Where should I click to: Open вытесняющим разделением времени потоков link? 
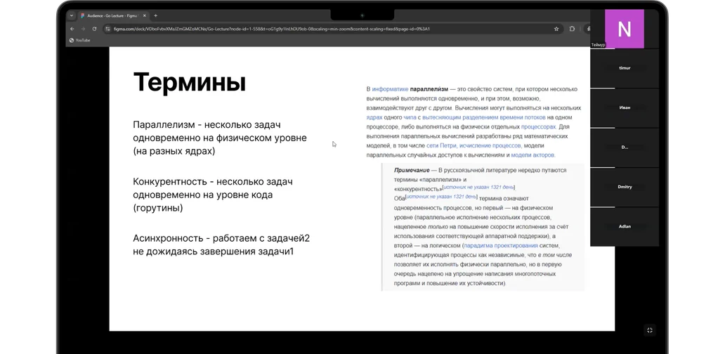tap(484, 117)
